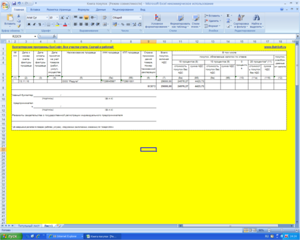Viewport: 300px width, 240px height.
Task: Align text left
Action: [x=75, y=24]
